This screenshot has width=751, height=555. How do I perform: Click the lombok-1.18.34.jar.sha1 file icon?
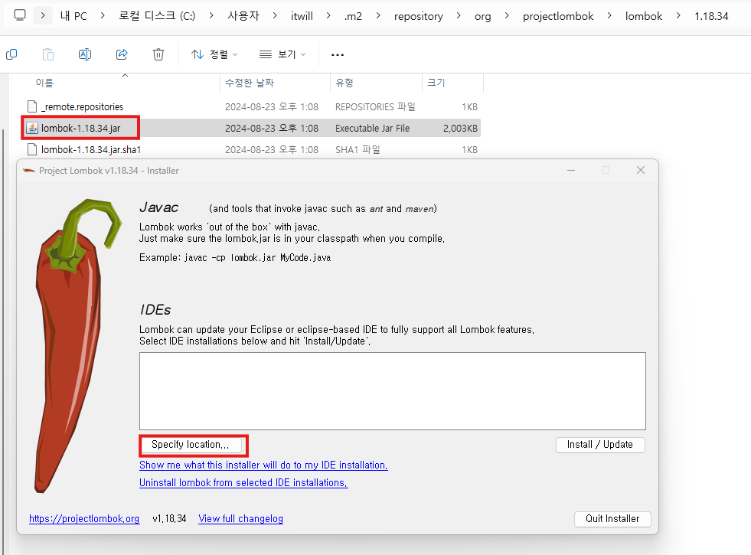point(32,149)
